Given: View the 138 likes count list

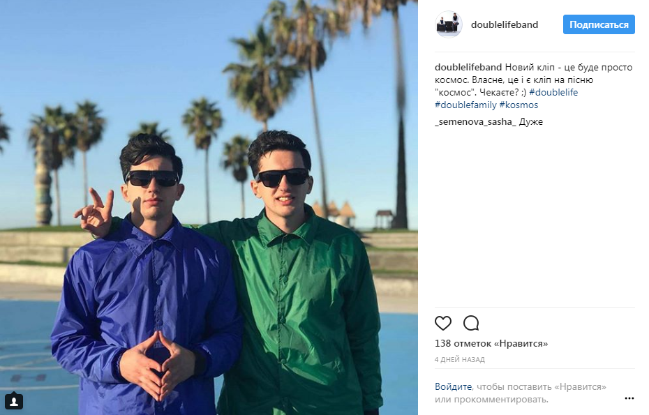Looking at the screenshot, I should (x=491, y=343).
